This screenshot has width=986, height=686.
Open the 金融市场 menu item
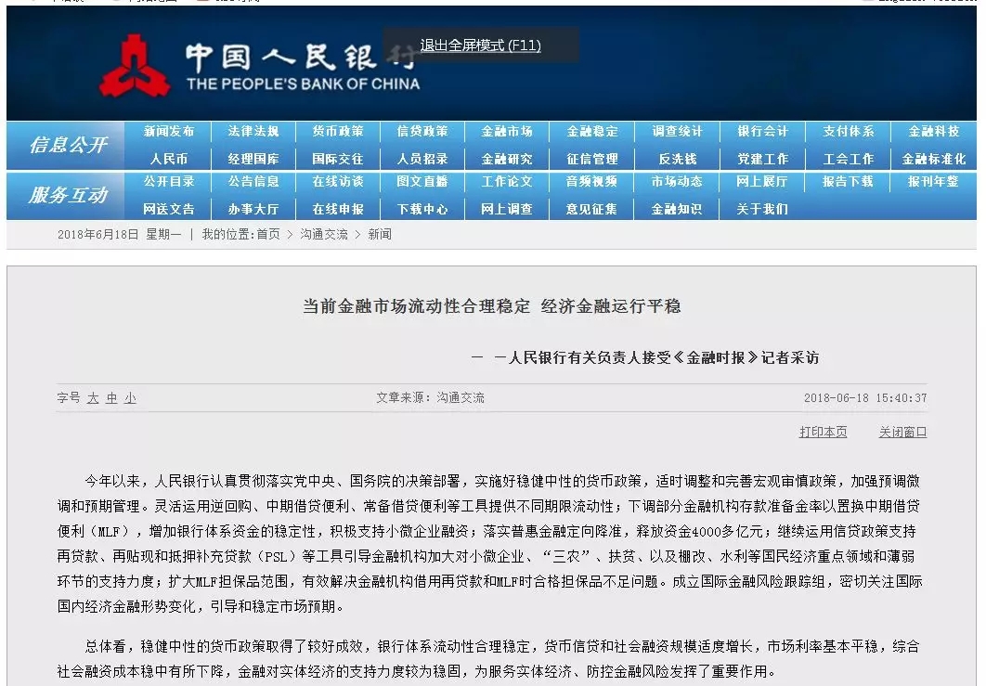pyautogui.click(x=507, y=132)
